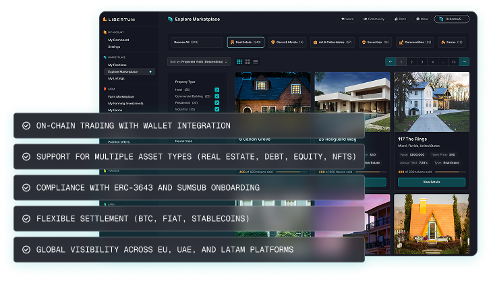This screenshot has width=491, height=287.
Task: Select the Art & Collectables category tab
Action: tap(333, 42)
